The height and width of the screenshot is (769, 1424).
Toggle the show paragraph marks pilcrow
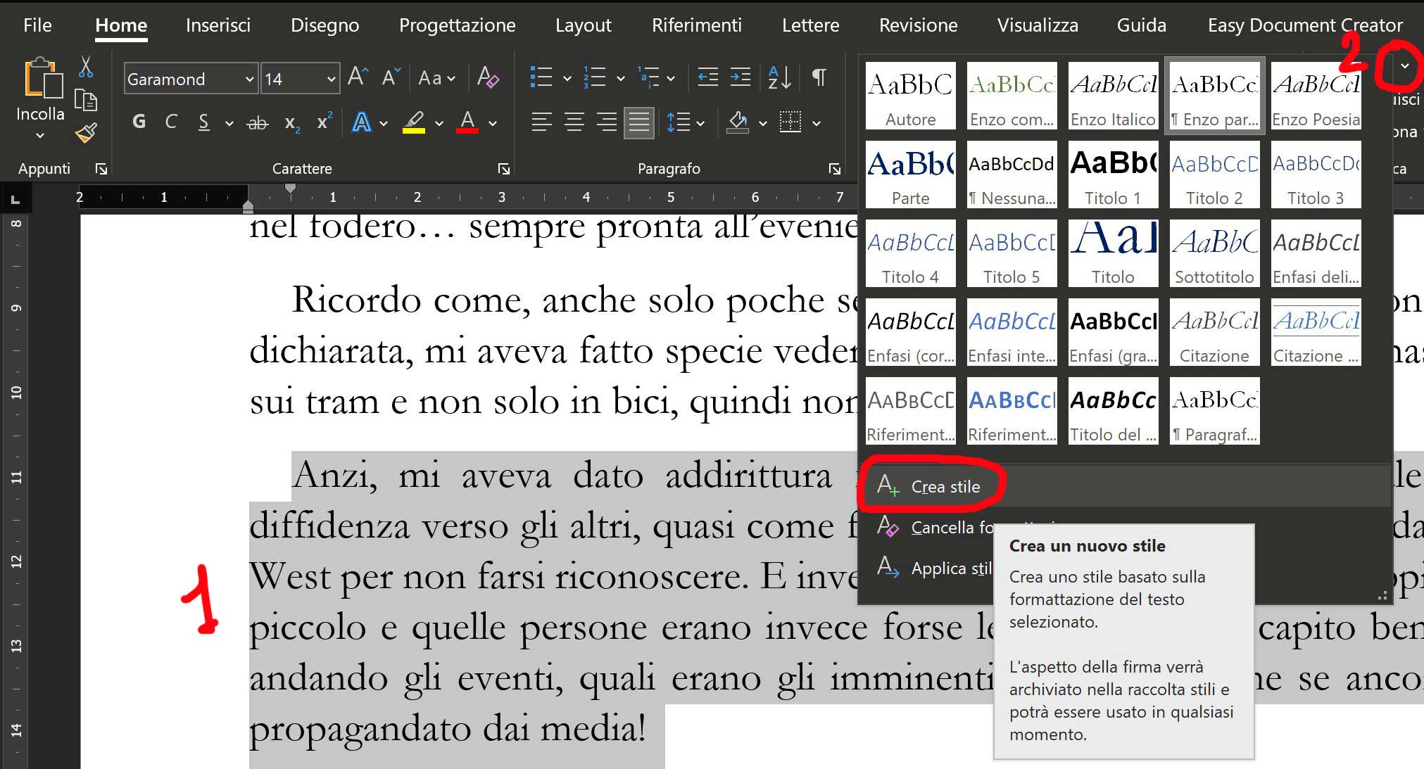(819, 77)
